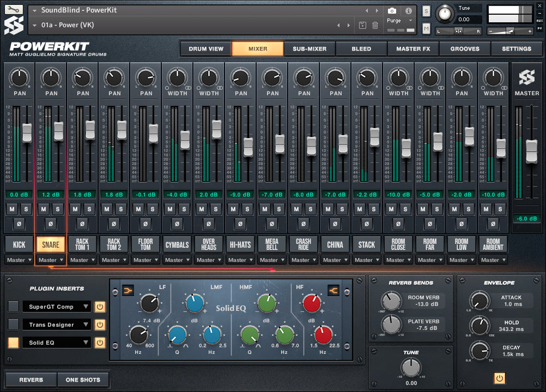Click the Tune panel knob at bottom
The image size is (546, 392).
click(411, 367)
